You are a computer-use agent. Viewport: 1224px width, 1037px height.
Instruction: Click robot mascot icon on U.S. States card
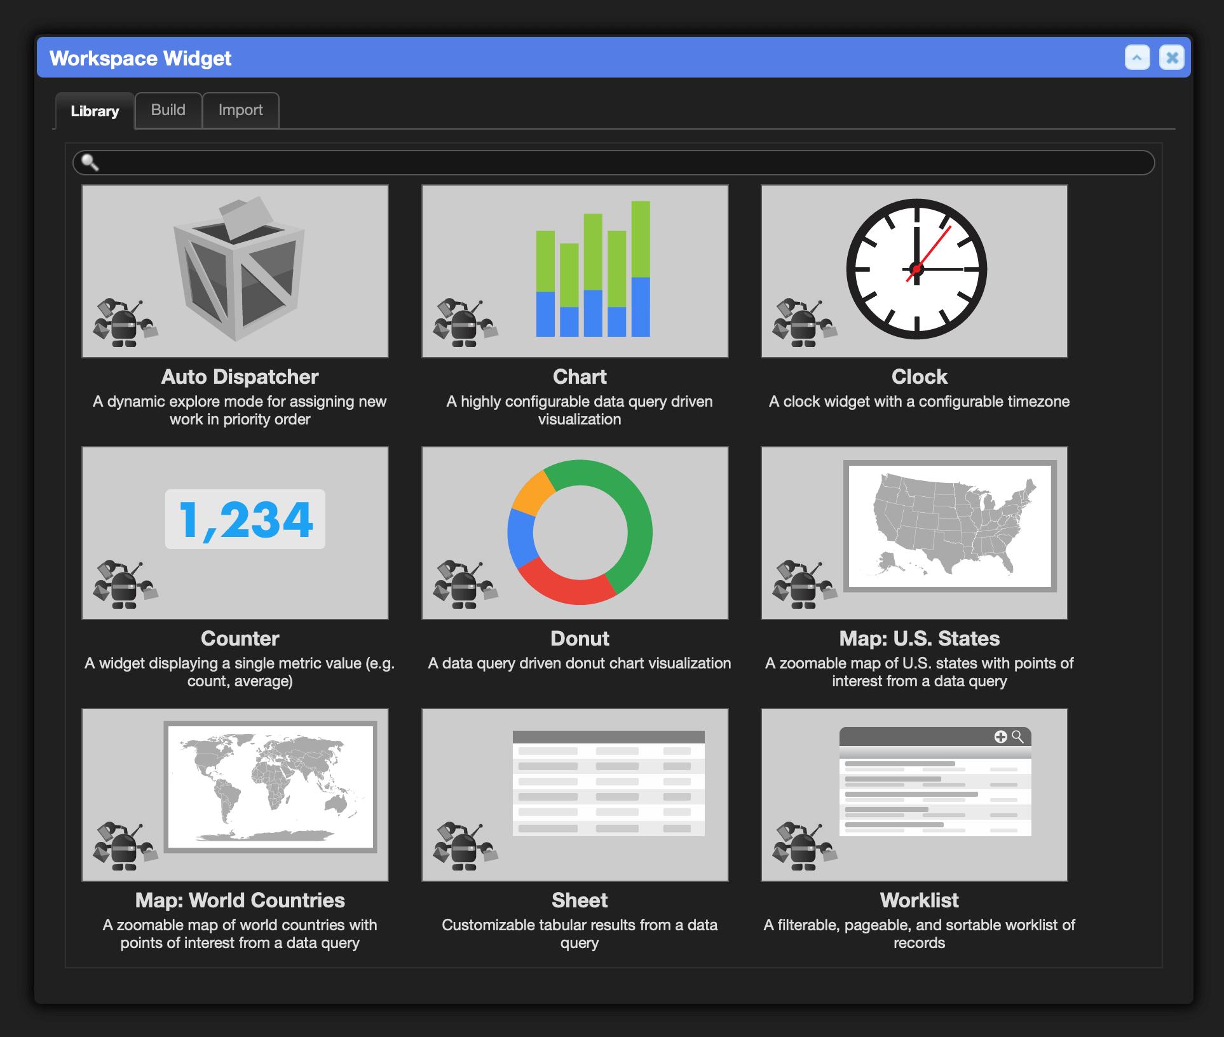pyautogui.click(x=805, y=585)
